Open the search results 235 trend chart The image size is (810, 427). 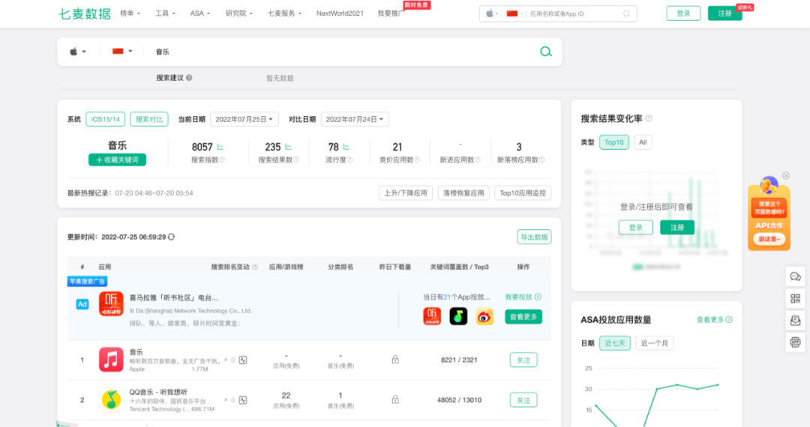click(288, 147)
